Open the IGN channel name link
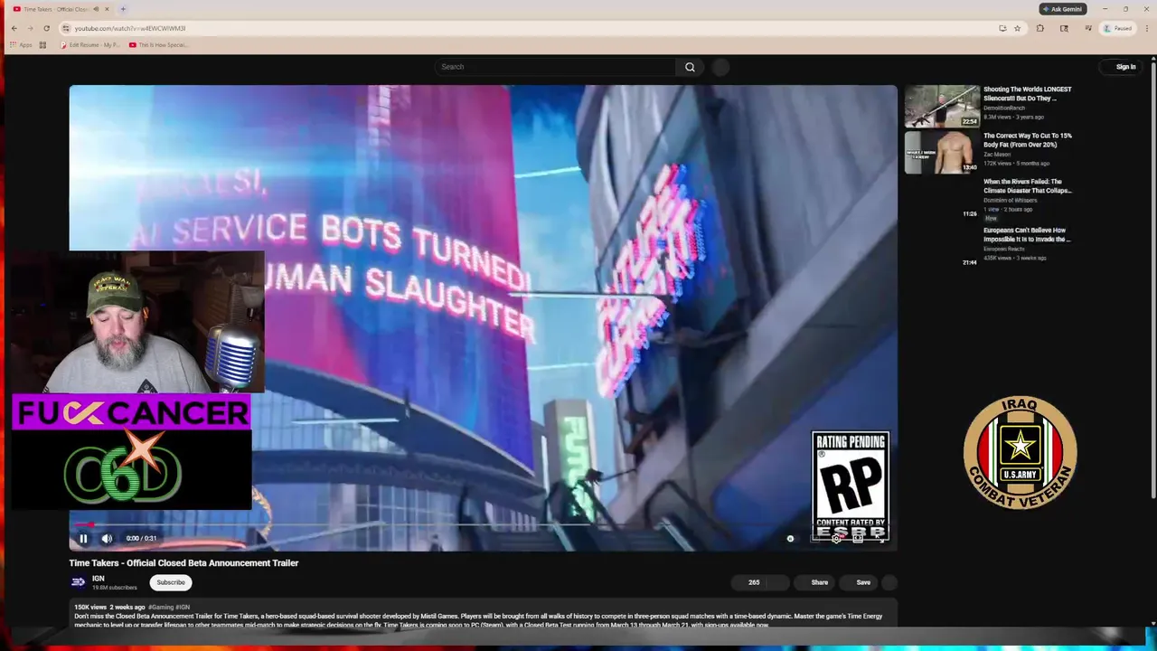Image resolution: width=1157 pixels, height=651 pixels. [98, 579]
